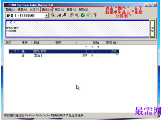Click the restore partition table icon

point(64,15)
